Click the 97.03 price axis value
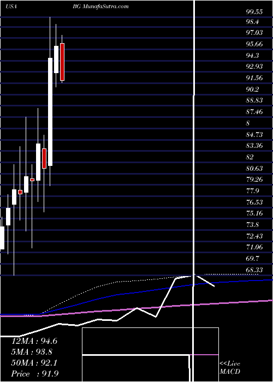This screenshot has width=273, height=382. click(254, 33)
